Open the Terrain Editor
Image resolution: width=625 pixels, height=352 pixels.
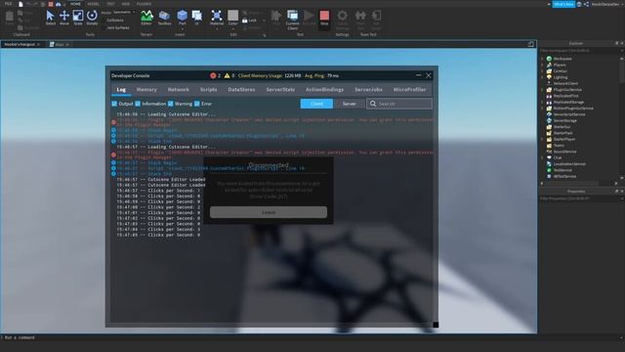click(146, 18)
